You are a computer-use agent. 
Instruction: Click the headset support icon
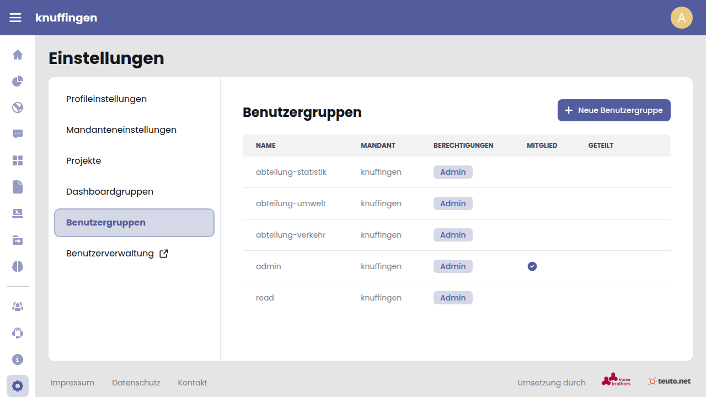(x=18, y=333)
